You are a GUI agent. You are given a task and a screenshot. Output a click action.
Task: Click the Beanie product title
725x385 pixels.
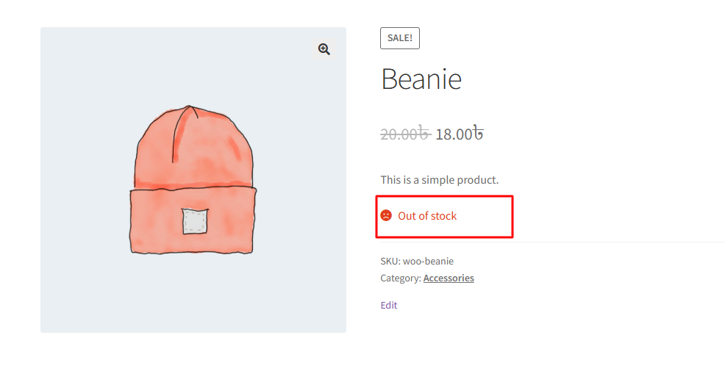tap(421, 79)
